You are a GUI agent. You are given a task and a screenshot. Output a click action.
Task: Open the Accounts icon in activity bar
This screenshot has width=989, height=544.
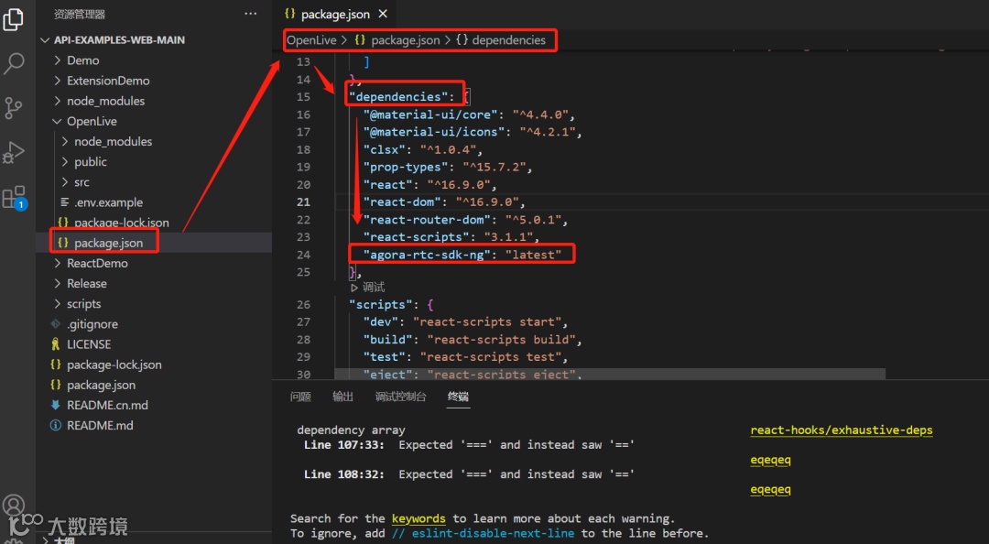(x=13, y=505)
